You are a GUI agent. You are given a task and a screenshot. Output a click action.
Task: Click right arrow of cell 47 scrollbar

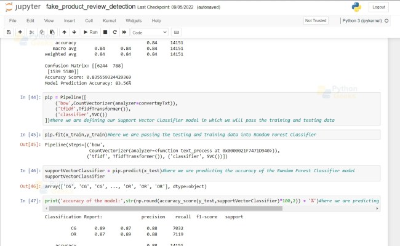(x=377, y=208)
